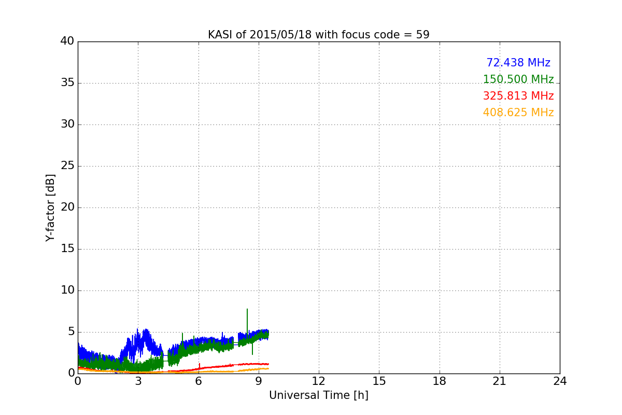Click x-axis tick label 18

point(440,381)
